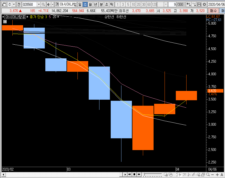Open the custom interval dropdown arrow
225x178 pixels.
click(166, 5)
